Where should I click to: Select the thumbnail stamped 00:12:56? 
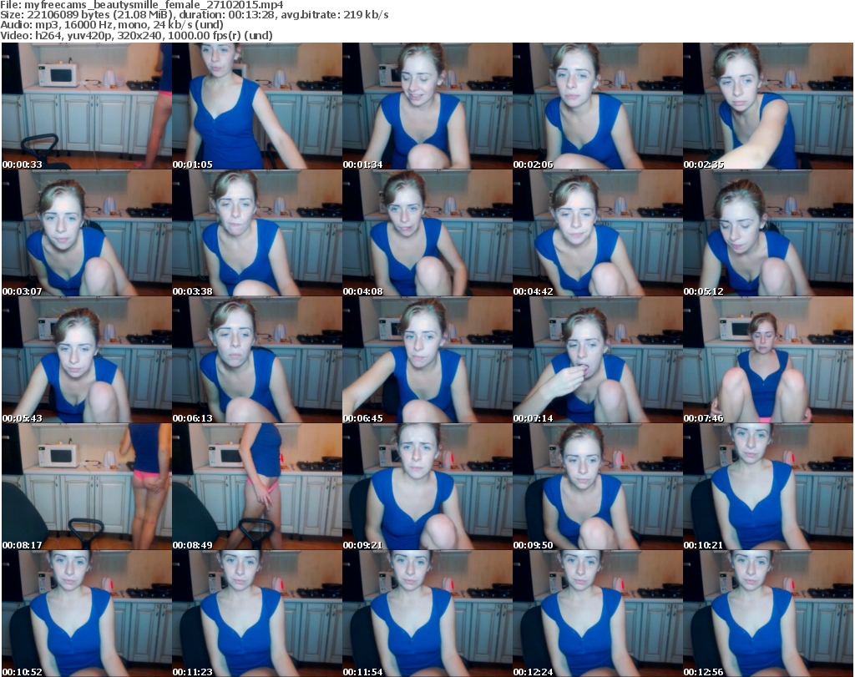point(768,614)
